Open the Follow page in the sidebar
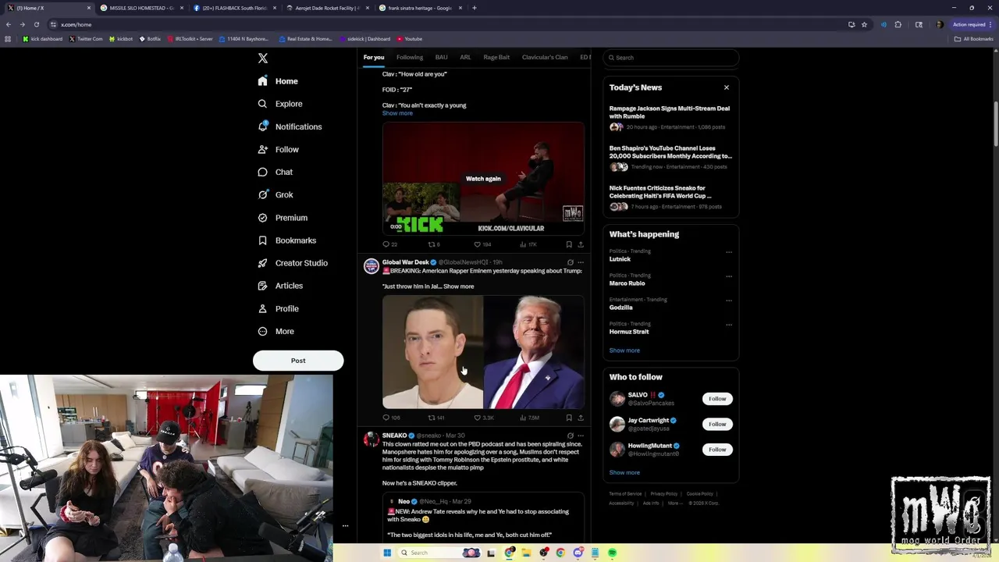Image resolution: width=999 pixels, height=562 pixels. point(279,149)
